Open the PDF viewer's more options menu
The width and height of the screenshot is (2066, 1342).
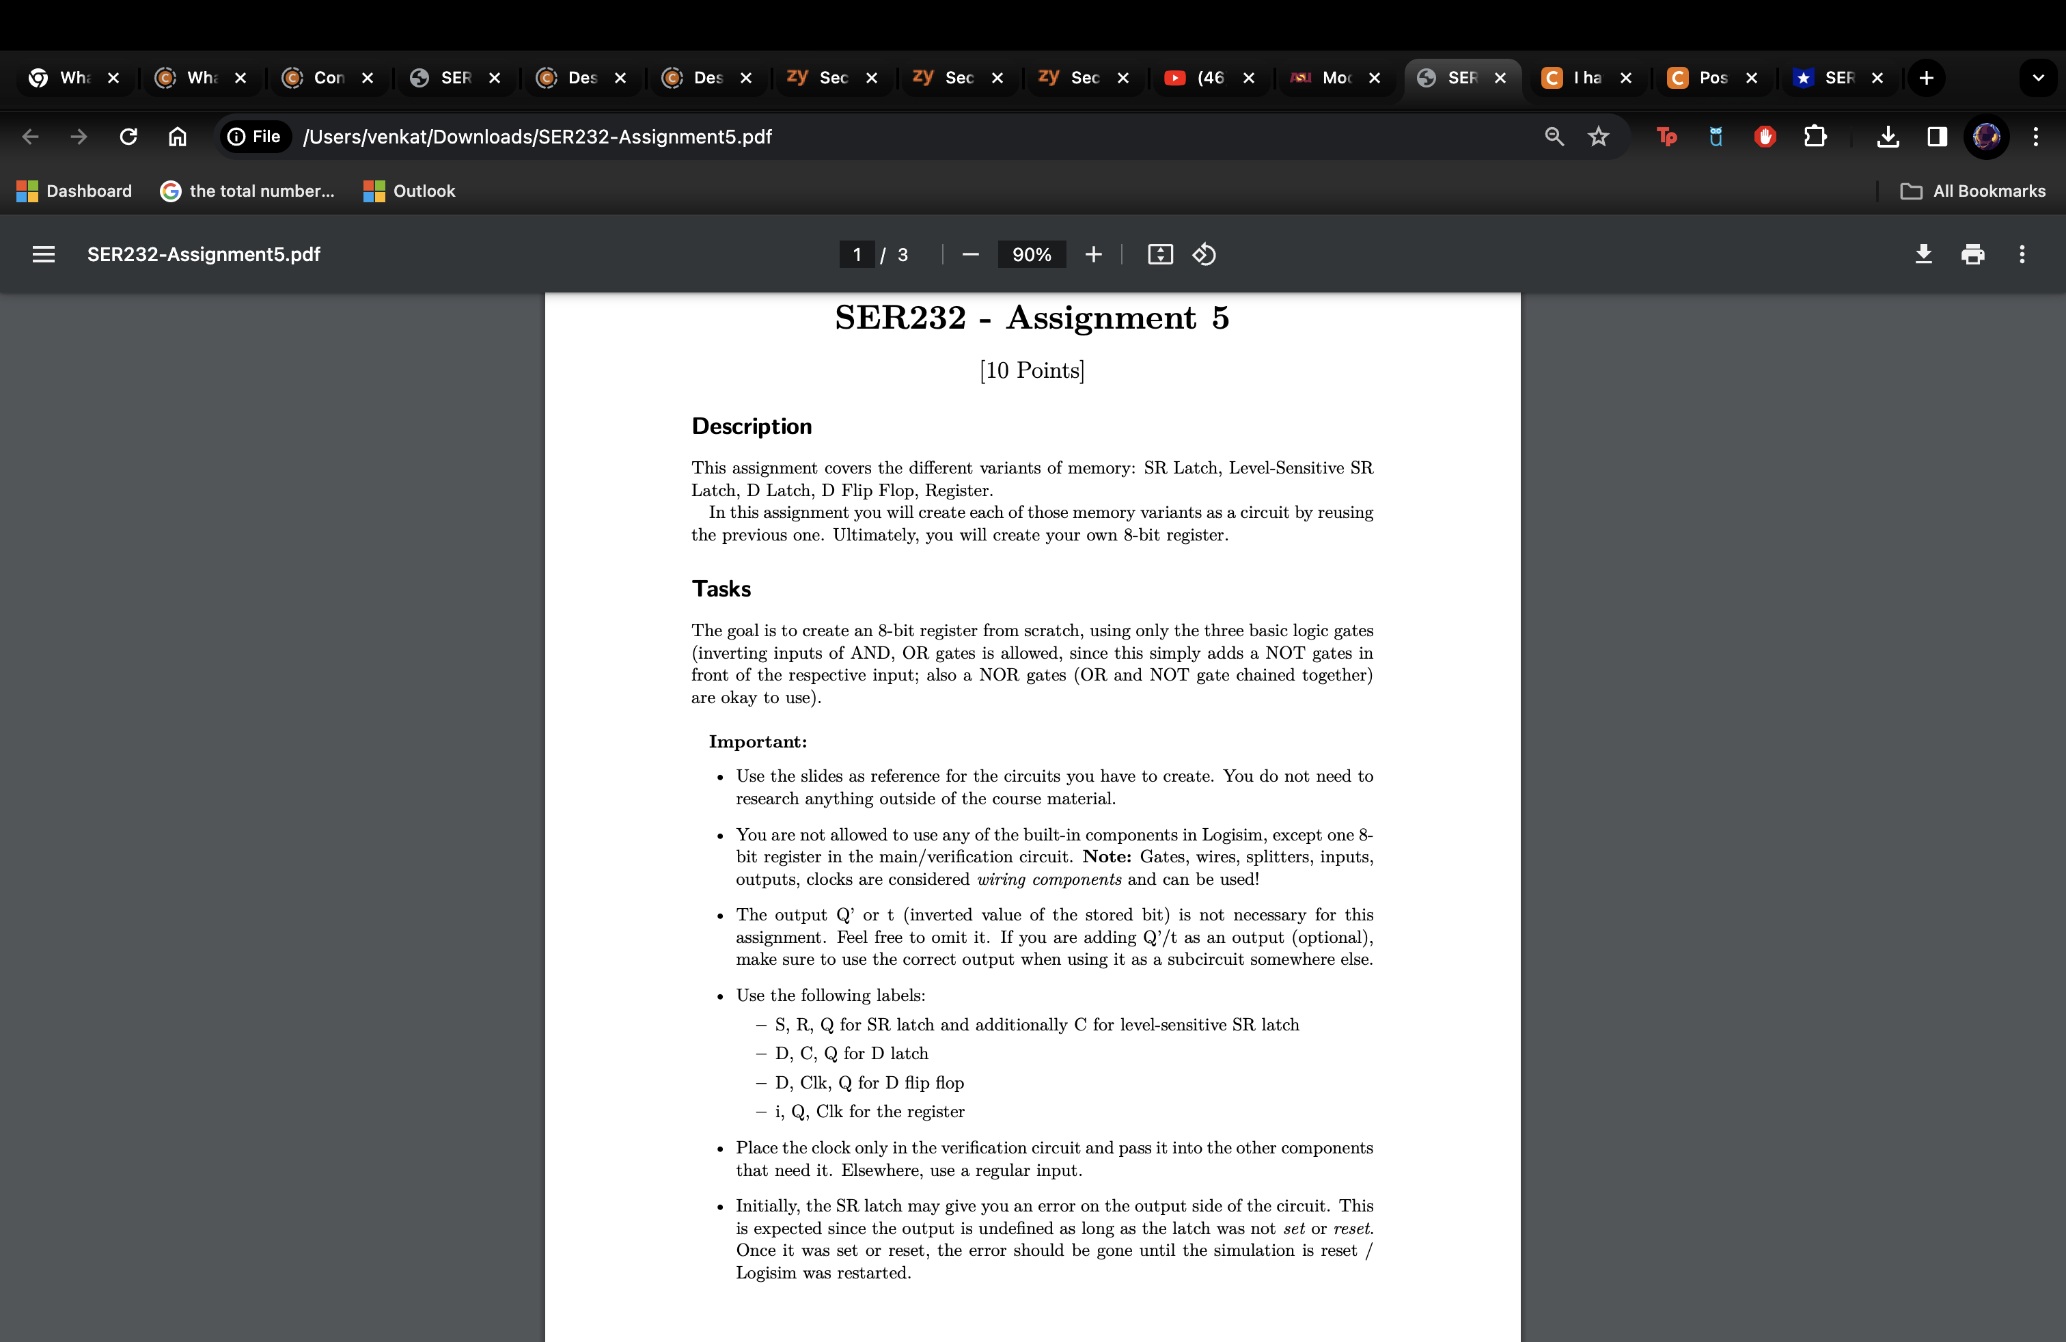pyautogui.click(x=2022, y=254)
